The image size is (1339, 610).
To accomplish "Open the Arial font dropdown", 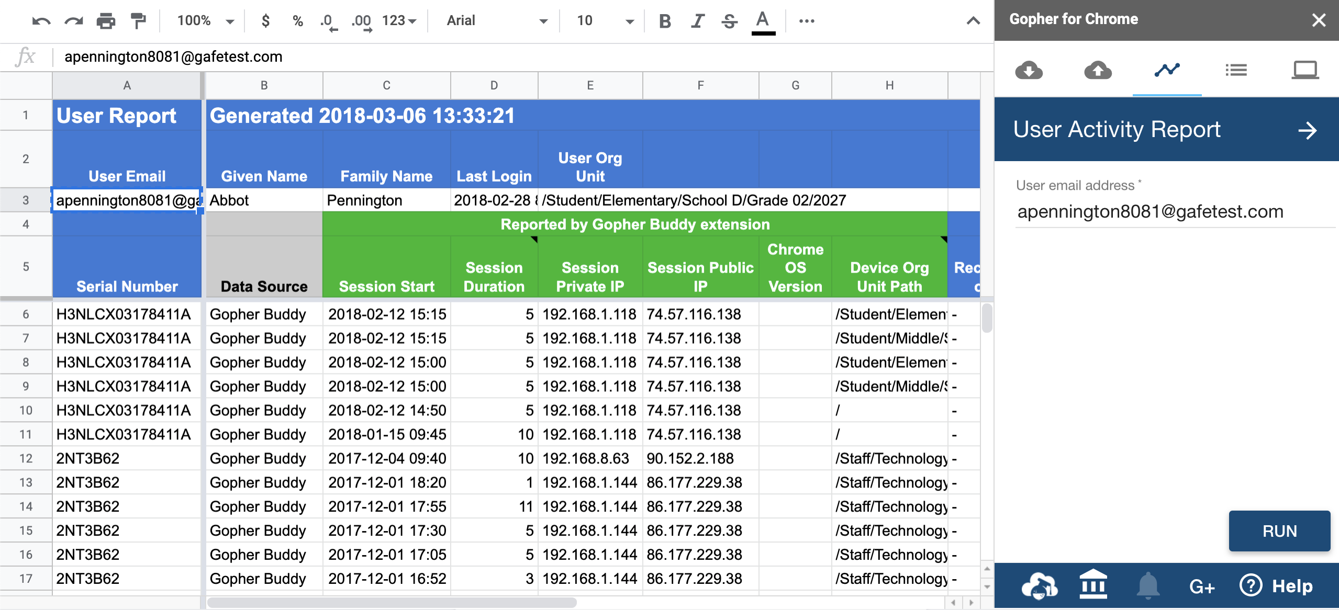I will click(x=496, y=21).
